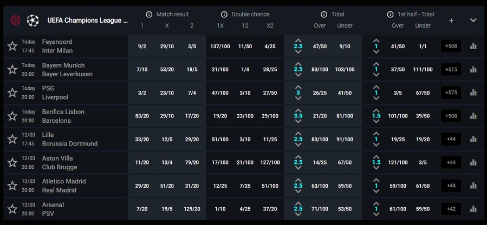The image size is (487, 225).
Task: Choose 1st half Under 39/50 for Benfica
Action: pyautogui.click(x=423, y=116)
